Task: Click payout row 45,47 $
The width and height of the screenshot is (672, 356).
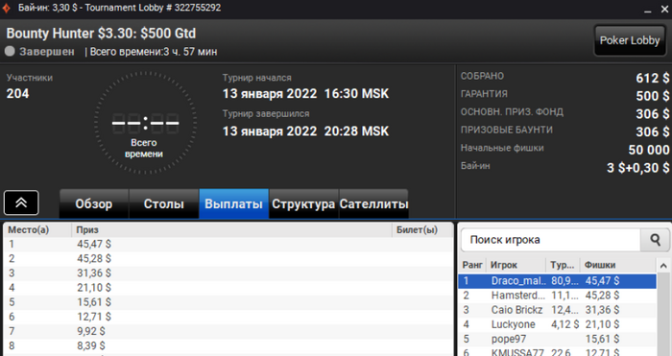Action: coord(228,244)
